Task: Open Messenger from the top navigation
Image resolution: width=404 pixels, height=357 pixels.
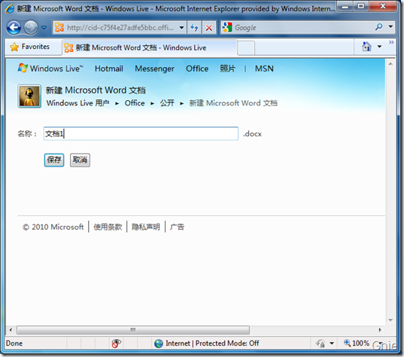Action: click(x=154, y=69)
